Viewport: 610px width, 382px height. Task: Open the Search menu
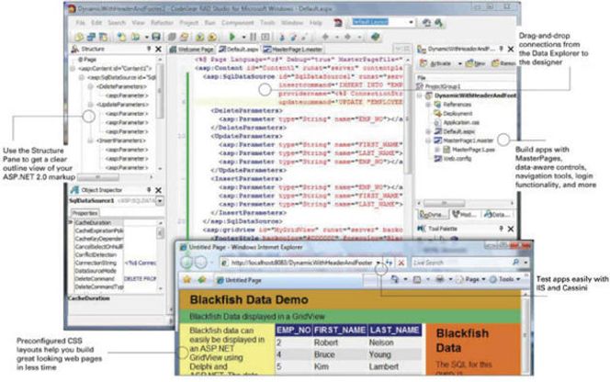117,23
